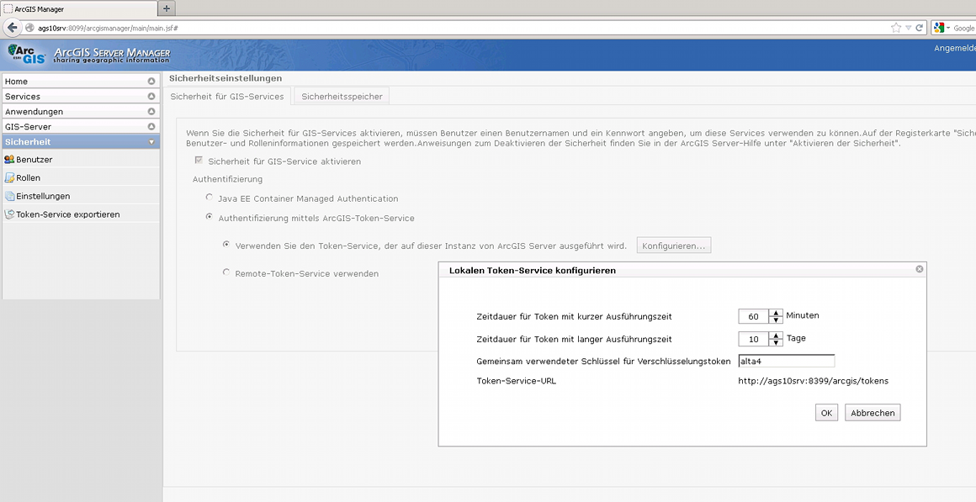Close the Lokalen Token-Service konfigurieren dialog

pos(920,269)
